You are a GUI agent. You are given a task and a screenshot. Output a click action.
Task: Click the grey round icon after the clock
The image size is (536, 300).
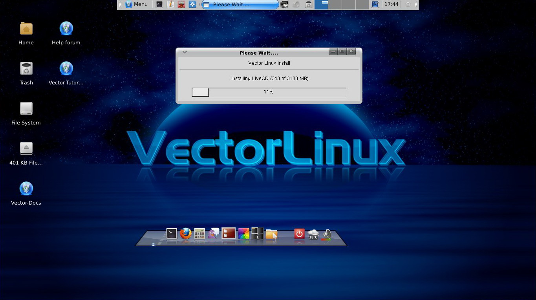click(x=408, y=4)
